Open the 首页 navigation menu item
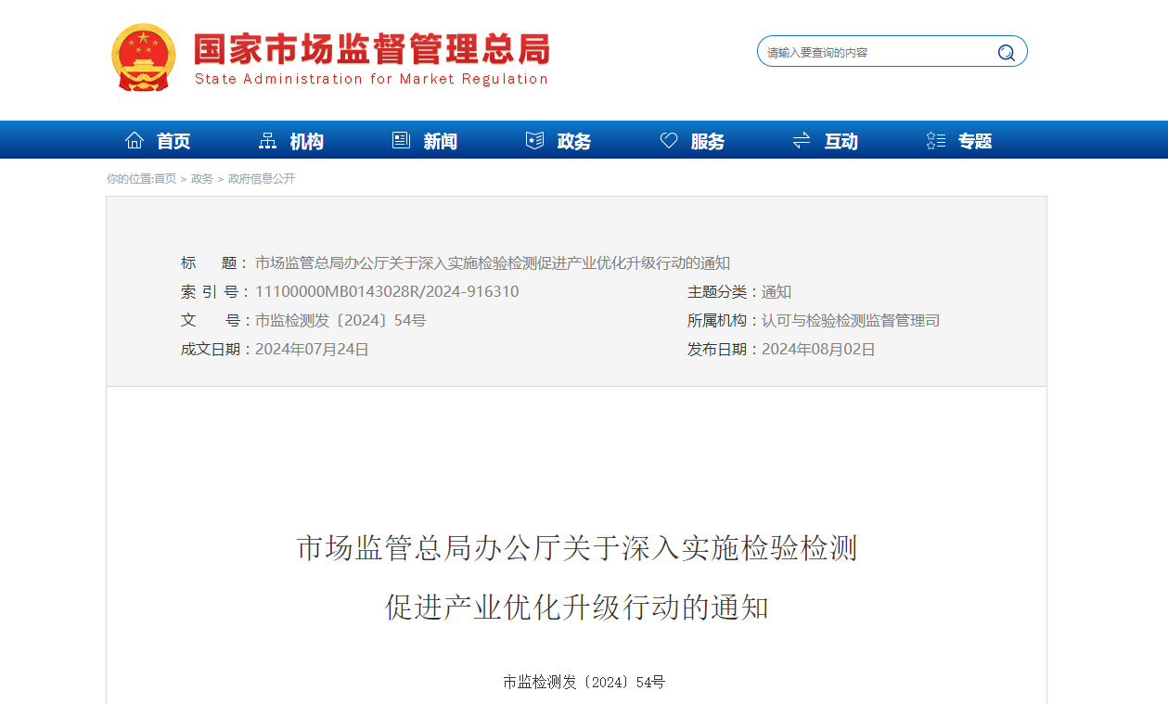 [173, 141]
